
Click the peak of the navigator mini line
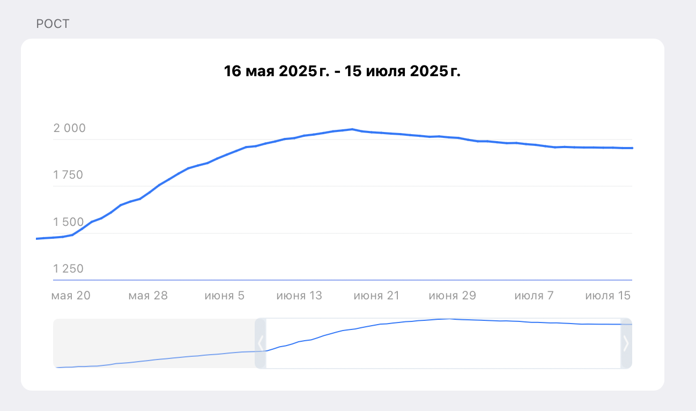pos(449,319)
